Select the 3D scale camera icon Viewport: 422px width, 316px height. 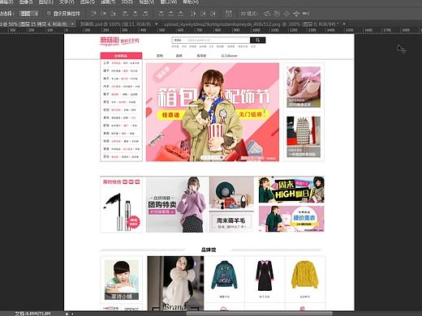[306, 13]
